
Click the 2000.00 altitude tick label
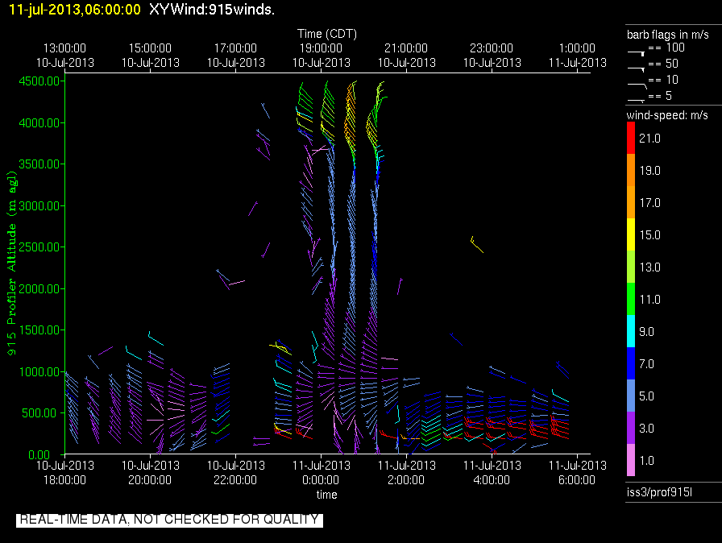click(39, 288)
